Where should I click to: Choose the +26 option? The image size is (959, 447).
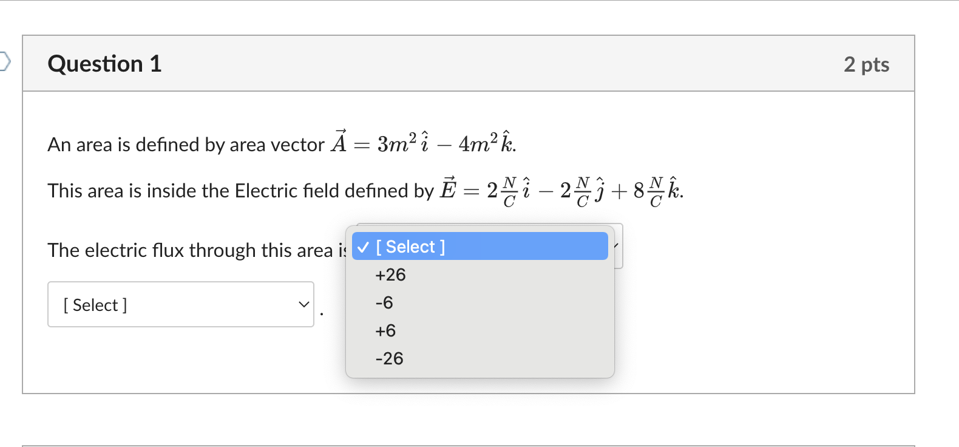(390, 275)
